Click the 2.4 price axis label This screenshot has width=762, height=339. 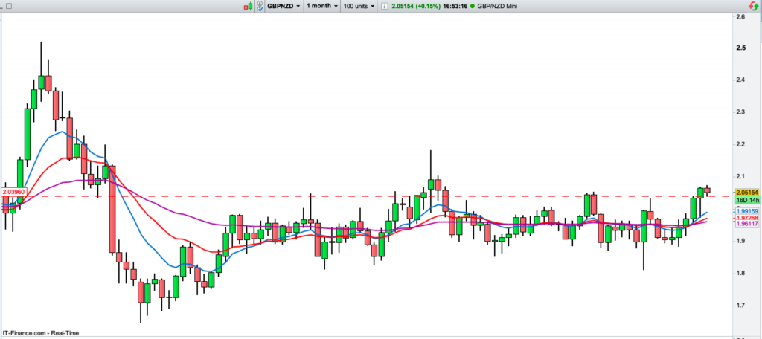pos(740,80)
